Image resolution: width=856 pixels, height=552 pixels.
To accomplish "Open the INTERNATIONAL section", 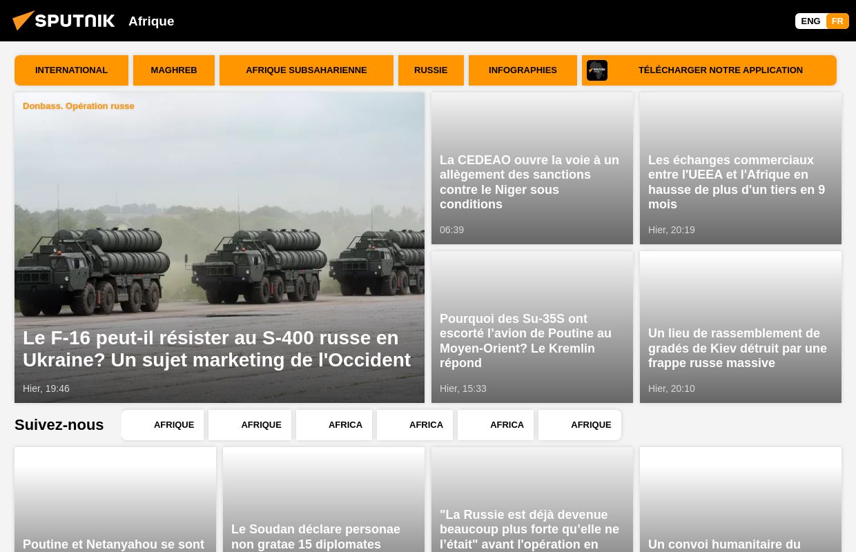I will [x=71, y=70].
